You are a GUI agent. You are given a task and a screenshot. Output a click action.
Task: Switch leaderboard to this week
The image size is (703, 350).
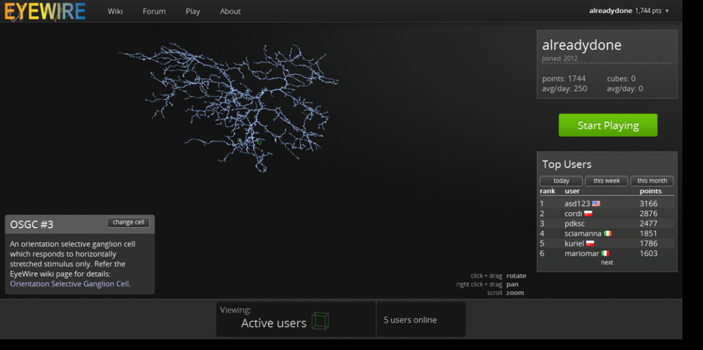click(606, 181)
